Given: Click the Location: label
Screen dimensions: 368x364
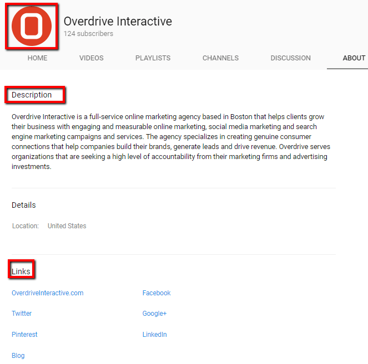Looking at the screenshot, I should coord(26,226).
